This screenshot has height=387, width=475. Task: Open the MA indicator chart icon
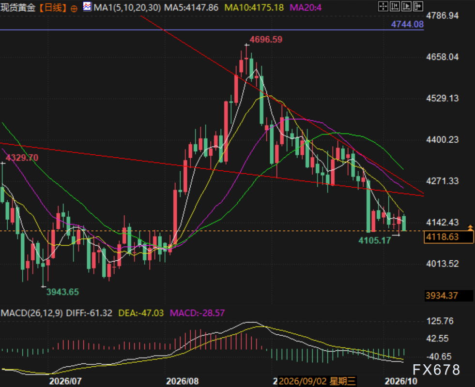point(87,6)
